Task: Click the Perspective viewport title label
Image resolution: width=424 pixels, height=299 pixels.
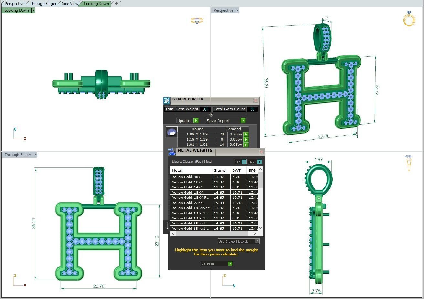Action: click(x=223, y=10)
